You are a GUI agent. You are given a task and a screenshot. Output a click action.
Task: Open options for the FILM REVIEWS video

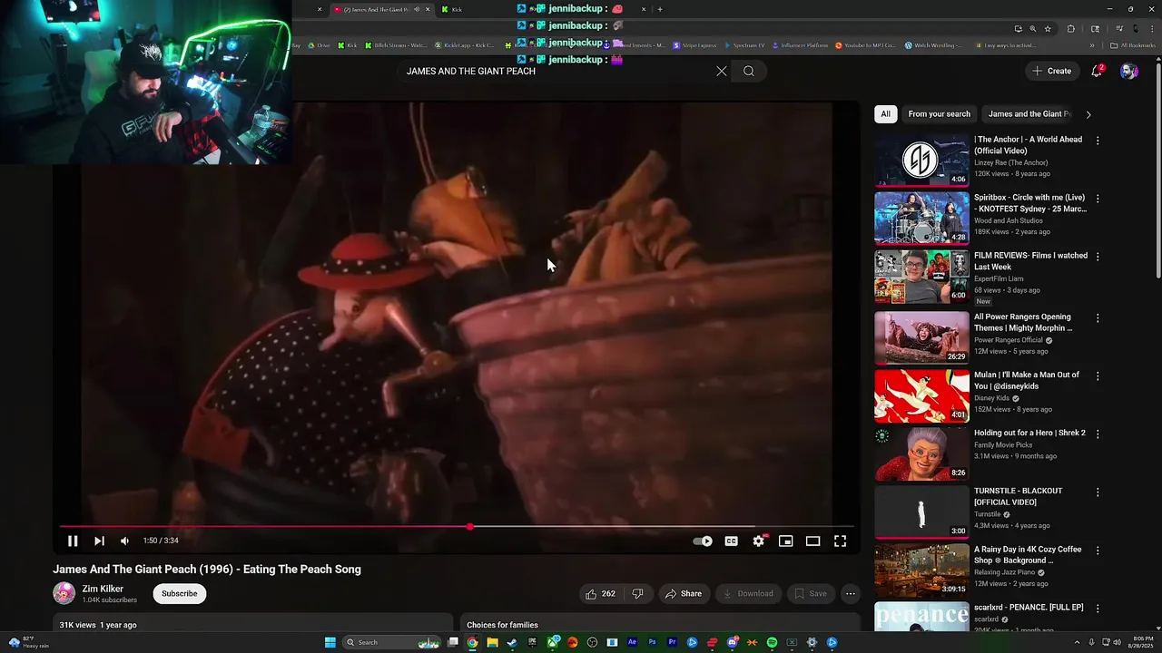click(1098, 257)
